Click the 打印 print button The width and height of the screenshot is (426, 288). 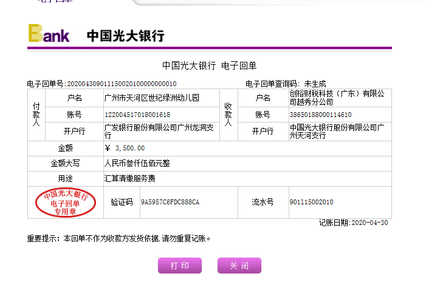(180, 266)
